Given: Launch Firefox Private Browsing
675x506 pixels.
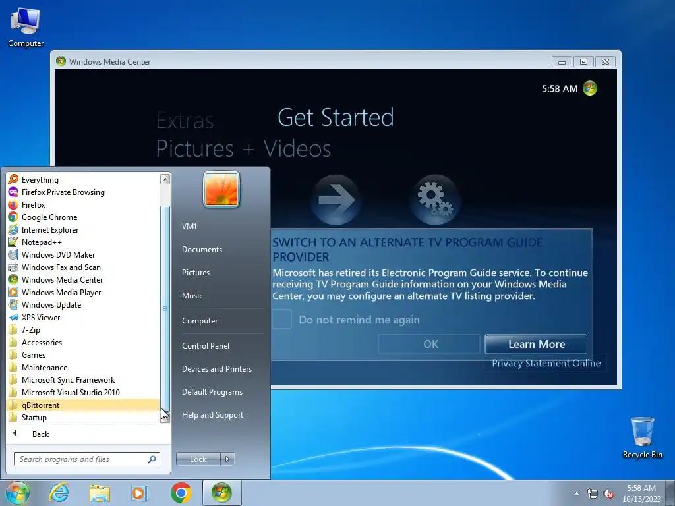Looking at the screenshot, I should tap(82, 192).
